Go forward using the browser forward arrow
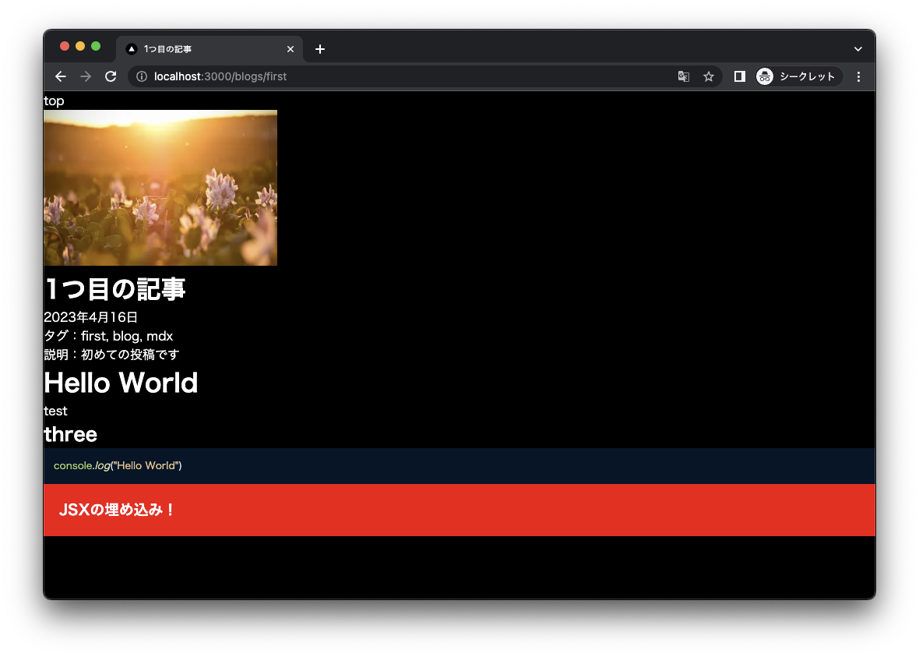 pos(86,76)
